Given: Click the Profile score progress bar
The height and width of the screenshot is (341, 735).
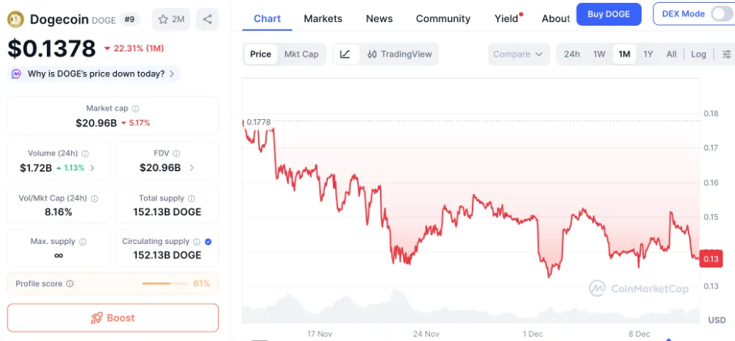Looking at the screenshot, I should (165, 284).
